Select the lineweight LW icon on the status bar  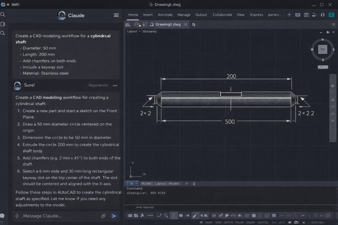[303, 215]
